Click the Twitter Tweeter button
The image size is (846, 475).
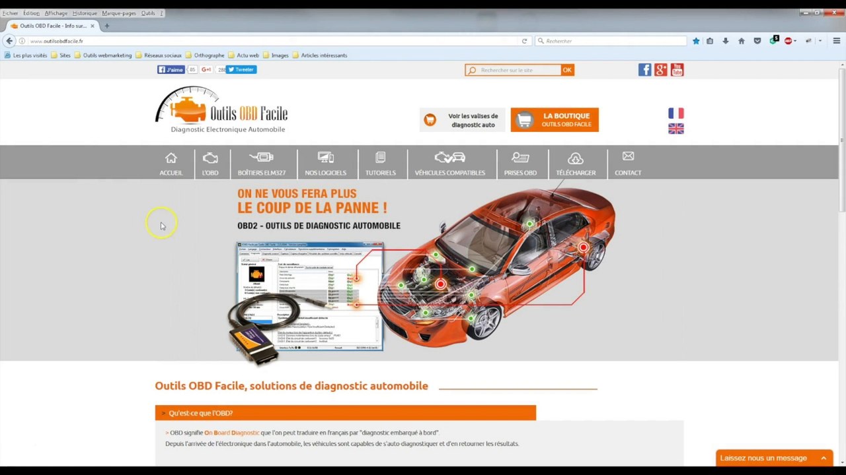[x=241, y=69]
